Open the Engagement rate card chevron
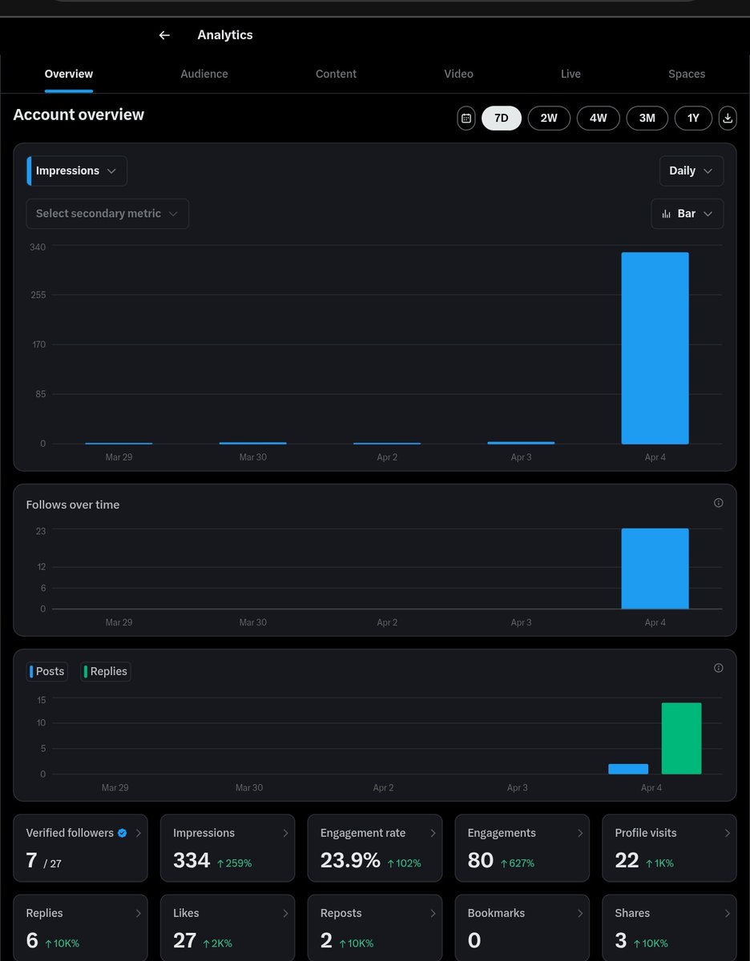Image resolution: width=750 pixels, height=961 pixels. [433, 833]
